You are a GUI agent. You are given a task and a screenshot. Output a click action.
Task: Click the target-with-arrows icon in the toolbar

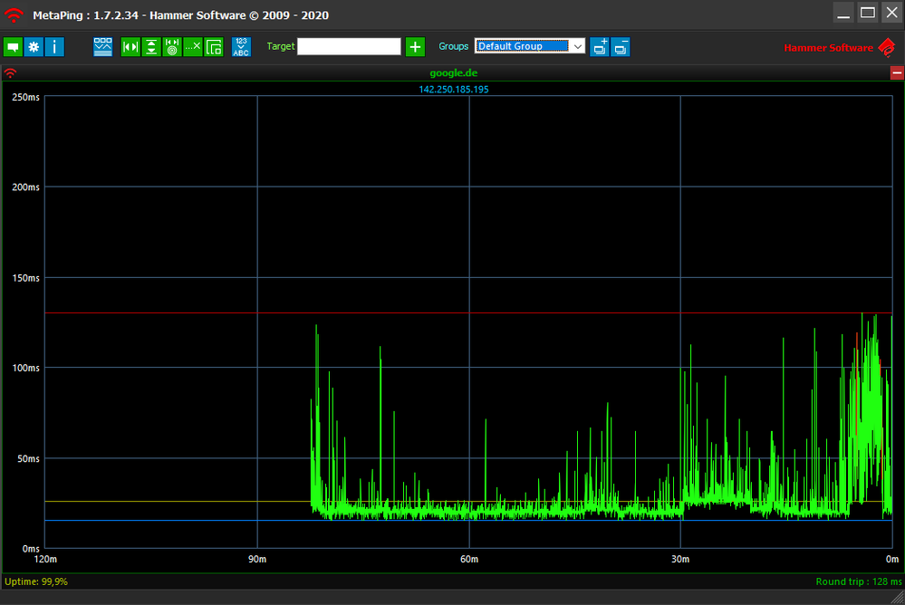click(172, 47)
